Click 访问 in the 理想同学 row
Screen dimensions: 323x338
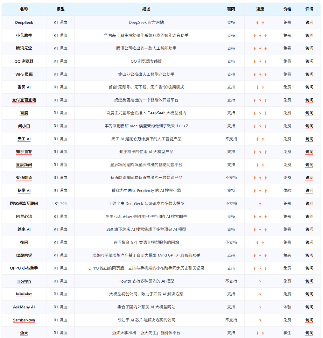click(x=309, y=255)
